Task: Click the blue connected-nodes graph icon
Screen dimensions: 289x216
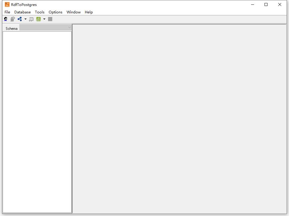Action: point(20,19)
